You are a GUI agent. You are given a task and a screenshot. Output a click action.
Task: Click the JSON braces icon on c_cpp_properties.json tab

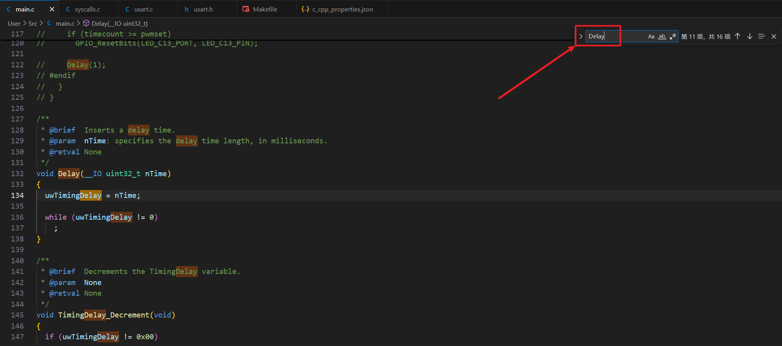coord(305,9)
